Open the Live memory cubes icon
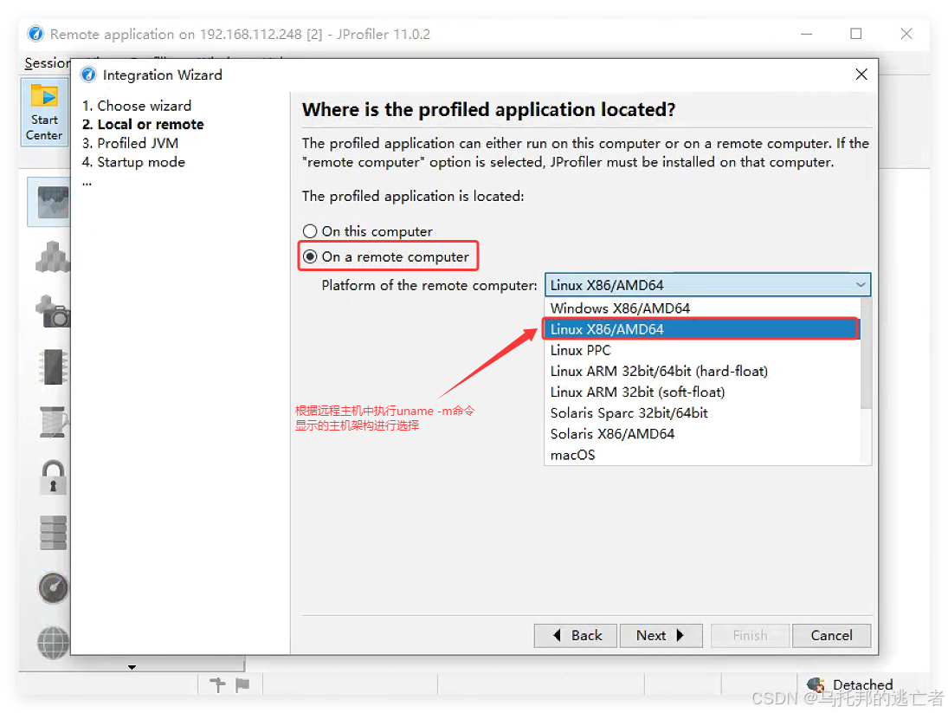Image resolution: width=948 pixels, height=713 pixels. 53,256
